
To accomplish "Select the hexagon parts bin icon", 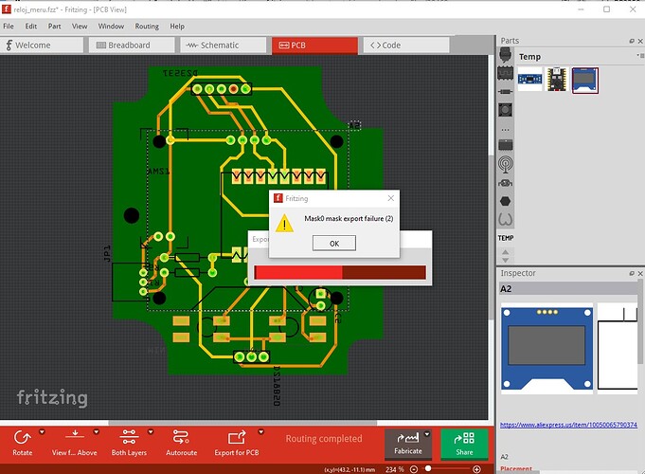I will click(505, 201).
